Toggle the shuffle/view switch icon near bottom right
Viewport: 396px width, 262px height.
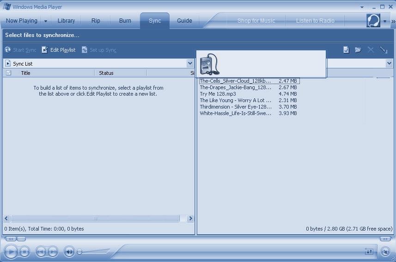[369, 251]
